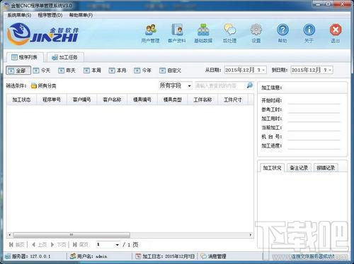Sort by 加工状态 column header
The width and height of the screenshot is (354, 264).
pyautogui.click(x=21, y=100)
